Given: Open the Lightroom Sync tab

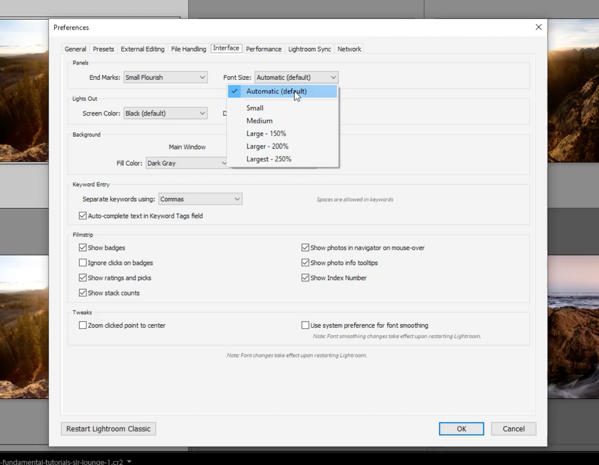Looking at the screenshot, I should (x=309, y=48).
